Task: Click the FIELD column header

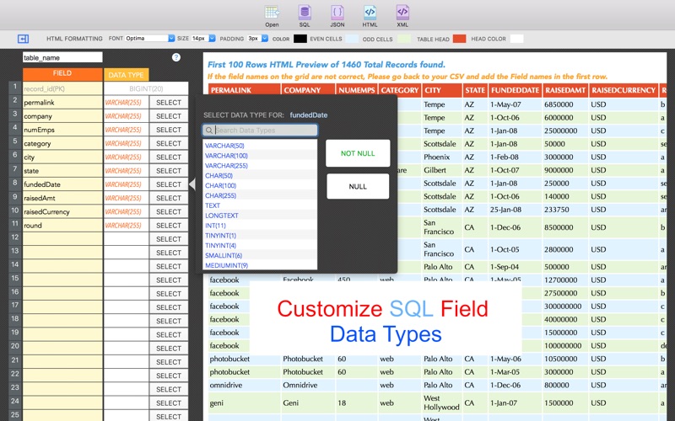Action: point(62,74)
